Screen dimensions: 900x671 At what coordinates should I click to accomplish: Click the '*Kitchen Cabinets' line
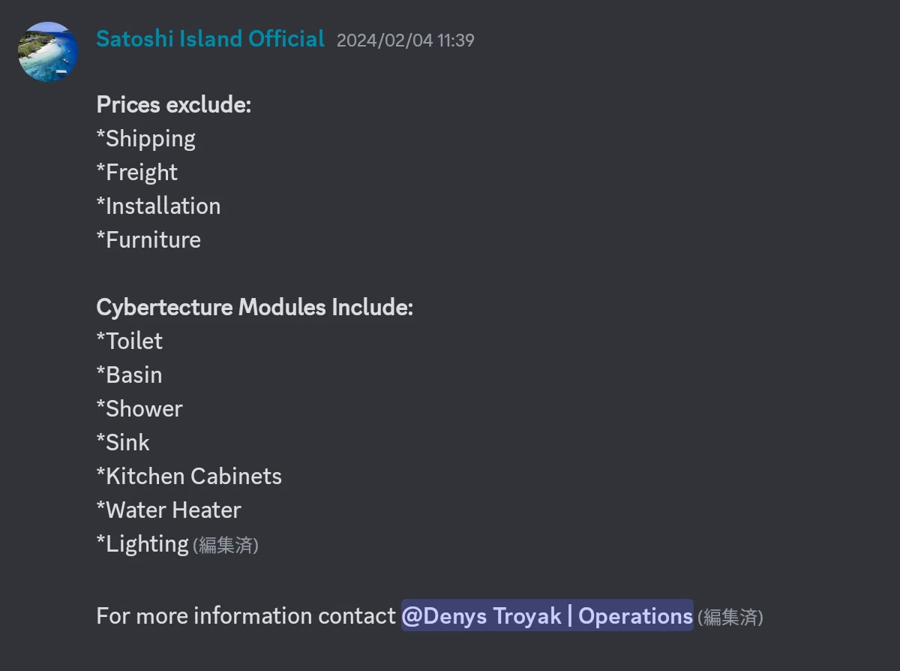point(189,476)
